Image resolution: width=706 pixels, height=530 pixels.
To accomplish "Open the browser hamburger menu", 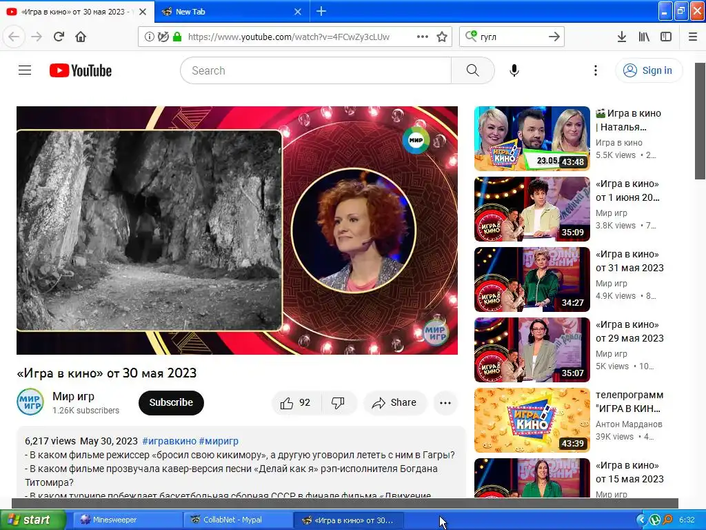I will pos(693,37).
